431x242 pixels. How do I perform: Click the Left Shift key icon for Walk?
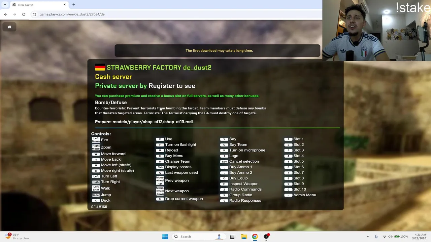(x=96, y=188)
